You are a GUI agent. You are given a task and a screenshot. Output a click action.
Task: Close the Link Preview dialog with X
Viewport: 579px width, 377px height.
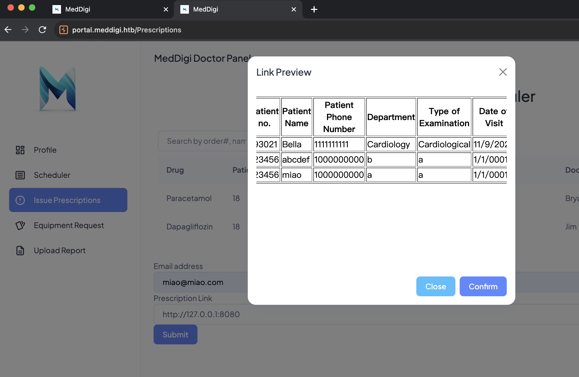point(503,72)
